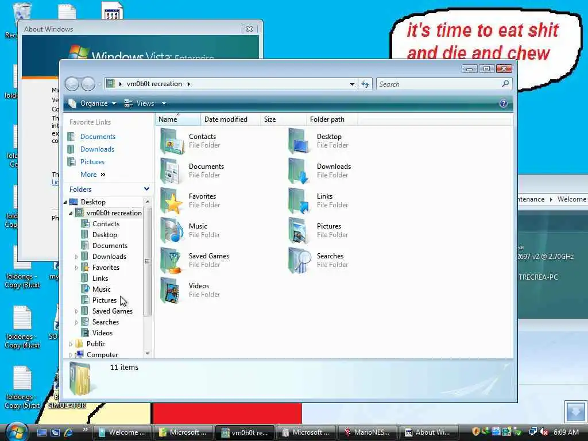This screenshot has height=441, width=588.
Task: Open the Contacts folder icon
Action: [x=172, y=141]
